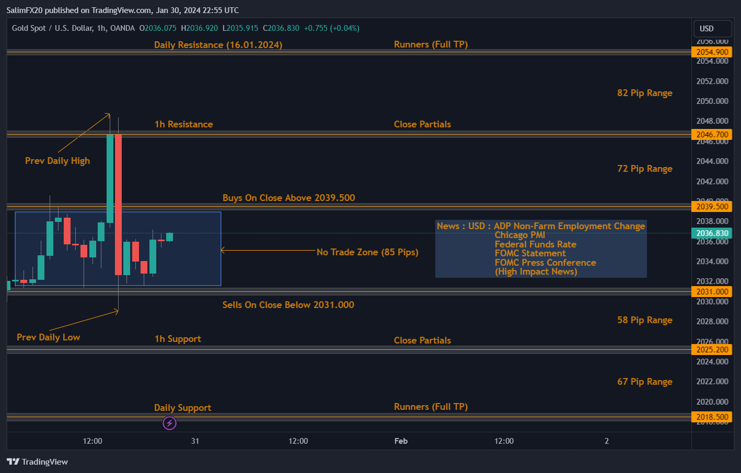The height and width of the screenshot is (473, 741).
Task: Click the 12:00 timestamp on the bottom axis
Action: tap(92, 441)
